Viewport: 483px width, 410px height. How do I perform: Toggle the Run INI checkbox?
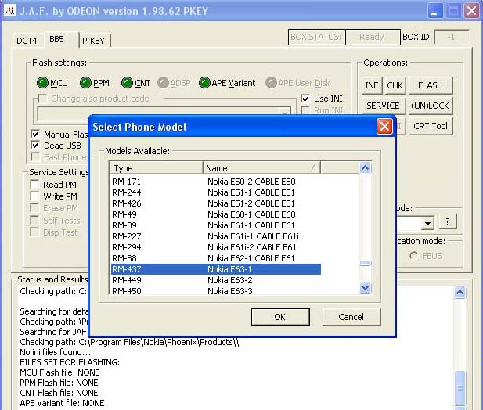click(x=305, y=110)
